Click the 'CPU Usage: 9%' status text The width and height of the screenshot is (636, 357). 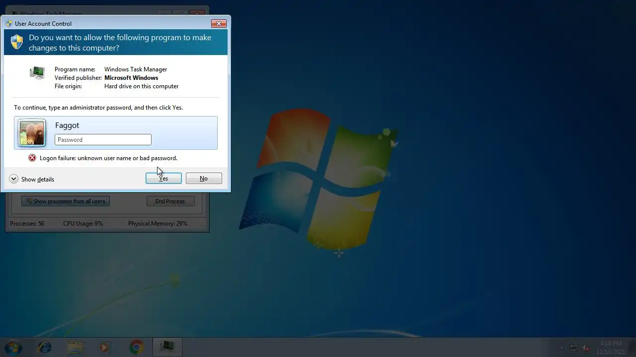(83, 224)
